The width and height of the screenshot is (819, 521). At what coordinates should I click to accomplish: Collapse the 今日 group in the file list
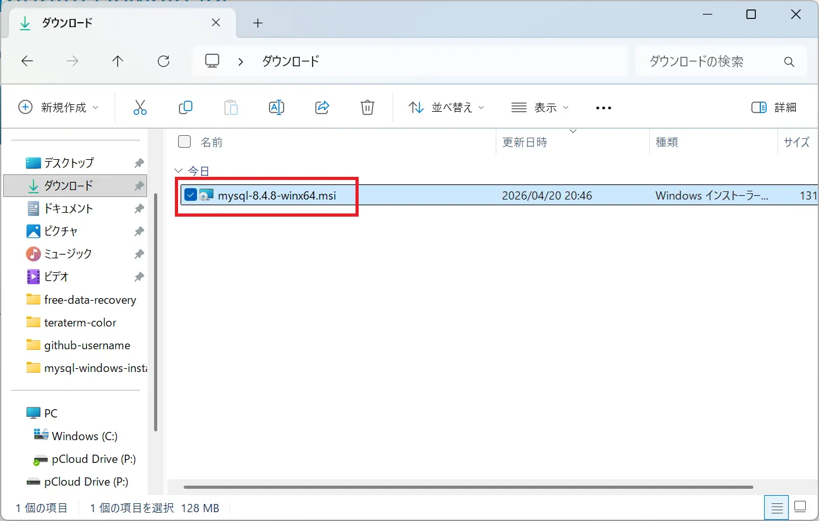(x=178, y=171)
